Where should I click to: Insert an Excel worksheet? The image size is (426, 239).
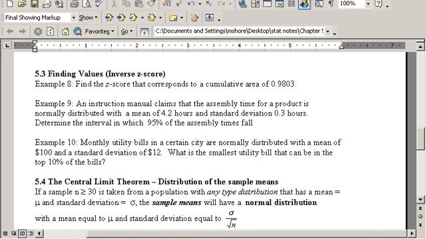click(280, 3)
